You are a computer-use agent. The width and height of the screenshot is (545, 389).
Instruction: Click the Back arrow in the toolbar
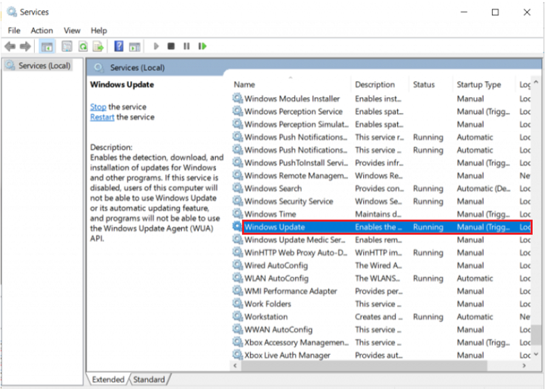(10, 46)
